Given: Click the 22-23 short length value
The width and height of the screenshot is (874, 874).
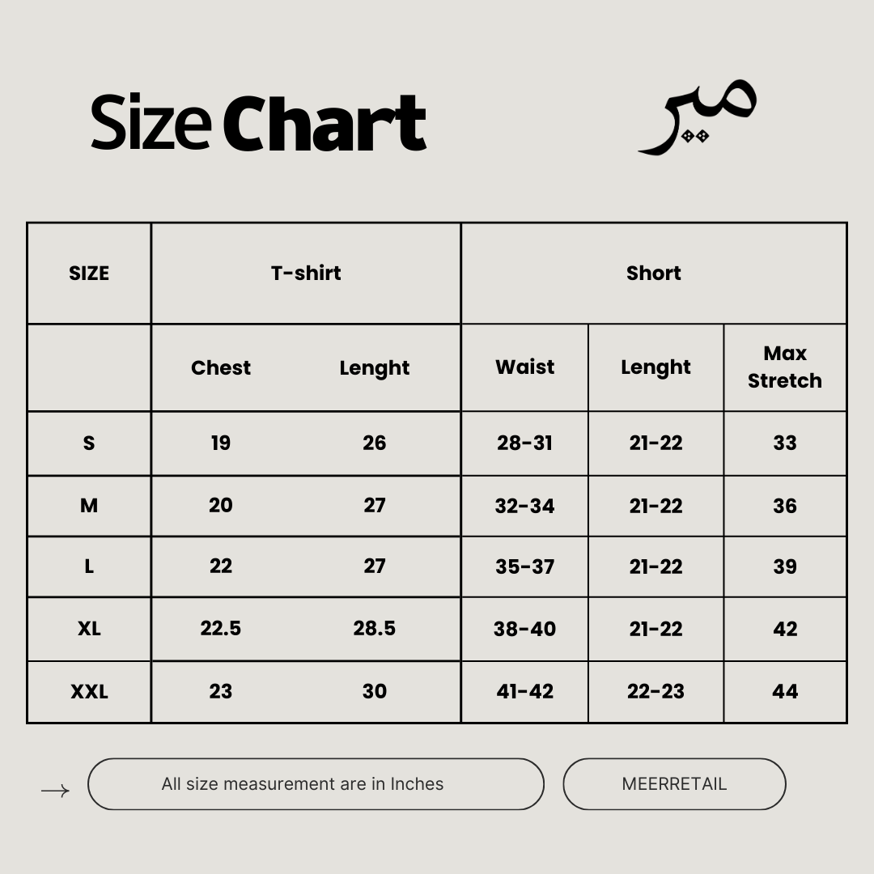Looking at the screenshot, I should coord(655,692).
